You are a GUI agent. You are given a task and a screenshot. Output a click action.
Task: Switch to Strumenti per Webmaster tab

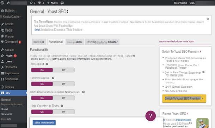point(102,42)
